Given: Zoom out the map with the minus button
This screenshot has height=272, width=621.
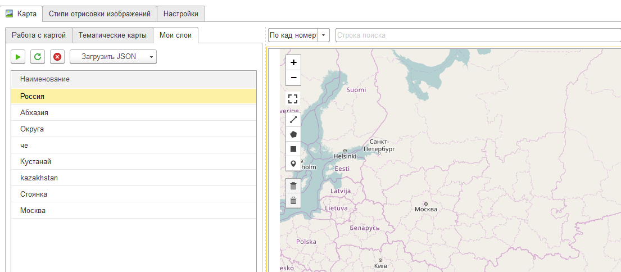Looking at the screenshot, I should point(293,78).
